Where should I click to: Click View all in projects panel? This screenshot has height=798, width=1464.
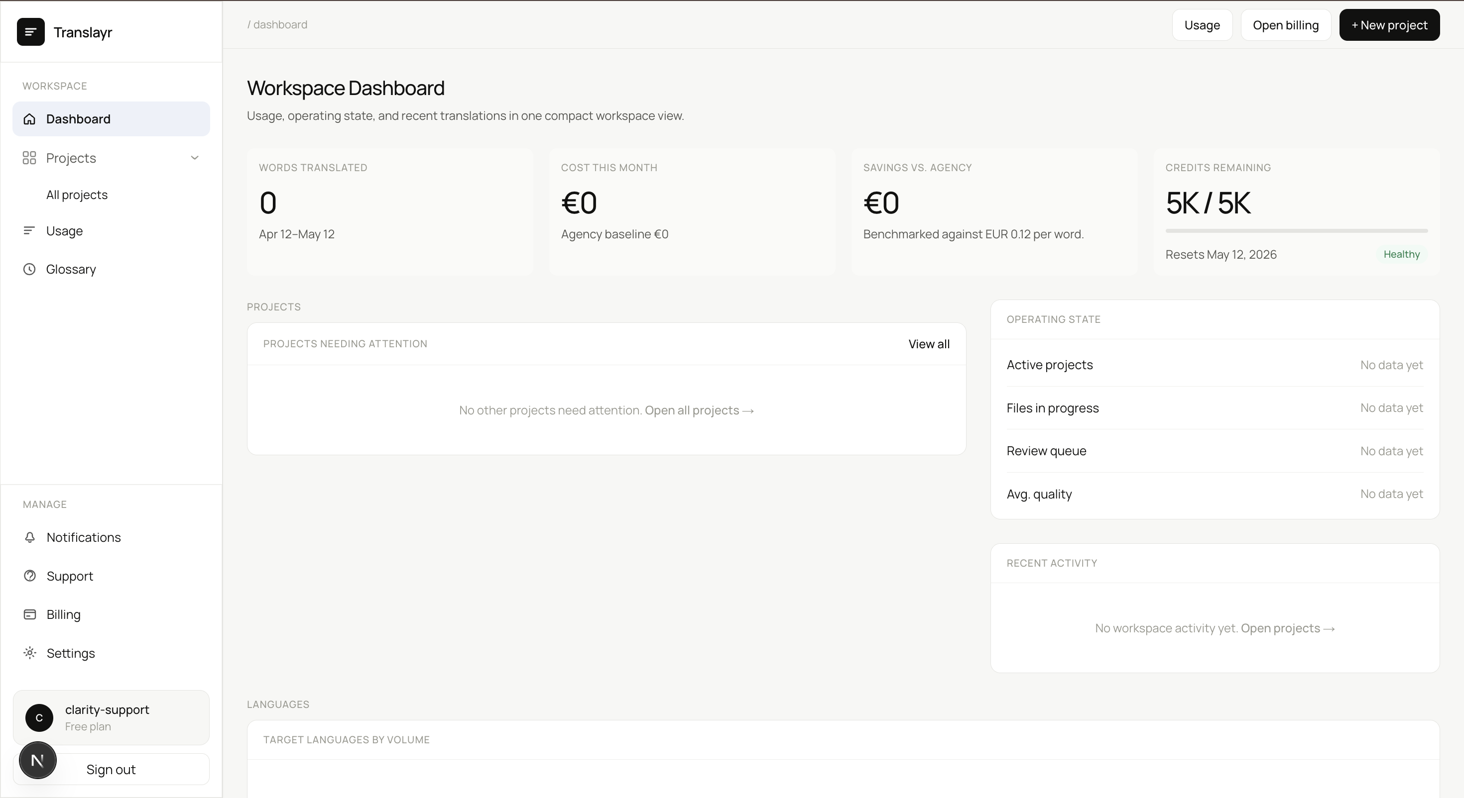929,344
